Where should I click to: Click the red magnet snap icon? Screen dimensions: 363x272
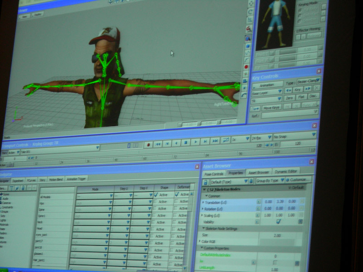249,29
